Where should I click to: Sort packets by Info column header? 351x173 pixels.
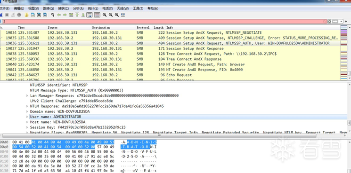253,27
